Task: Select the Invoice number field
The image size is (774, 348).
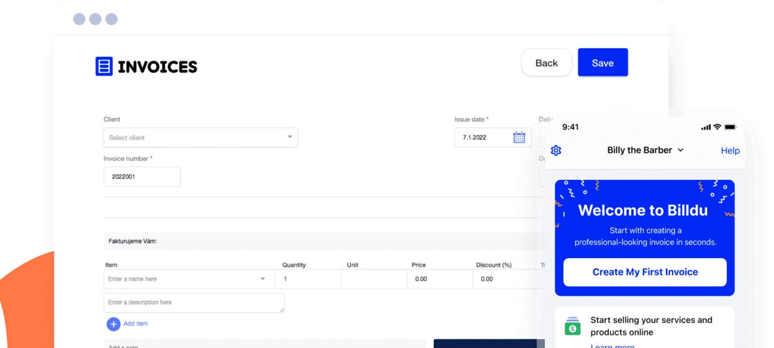Action: 142,176
